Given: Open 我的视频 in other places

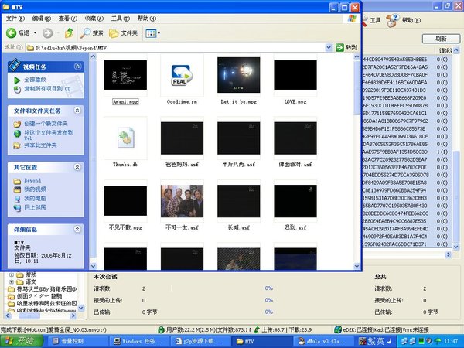Looking at the screenshot, I should [35, 189].
